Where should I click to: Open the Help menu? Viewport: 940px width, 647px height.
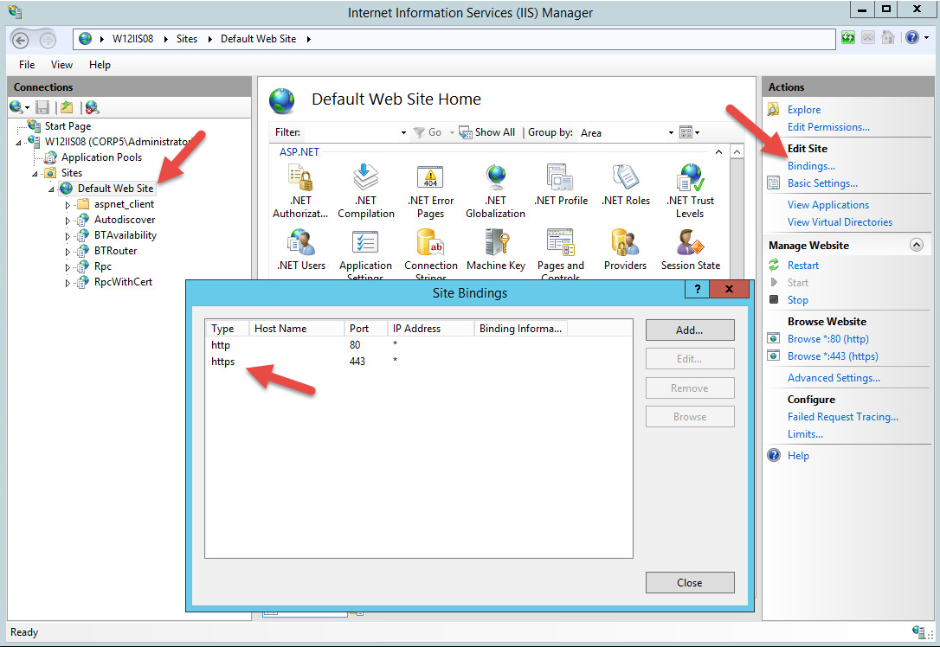(x=100, y=65)
